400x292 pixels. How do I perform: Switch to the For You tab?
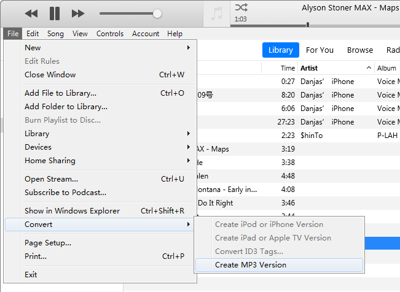click(320, 50)
